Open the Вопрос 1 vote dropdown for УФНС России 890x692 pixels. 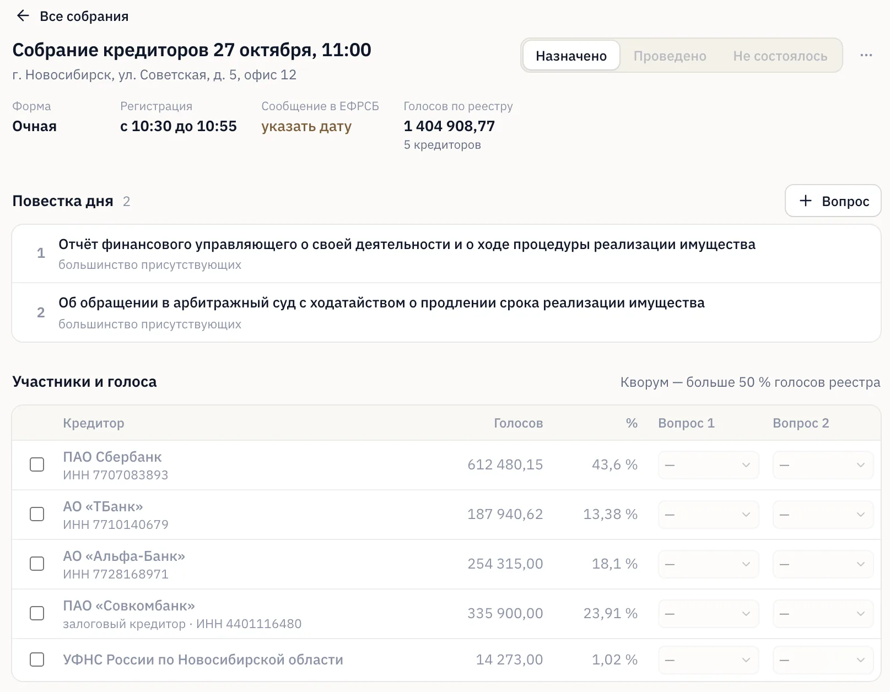(708, 660)
